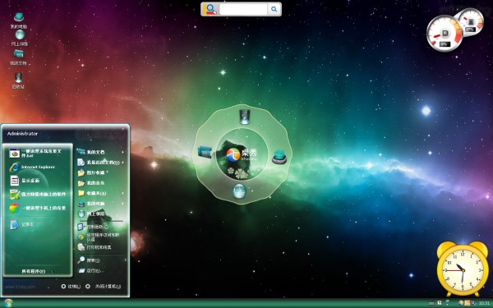Click the Shut Down Computer (关闭计算机) button

(104, 287)
